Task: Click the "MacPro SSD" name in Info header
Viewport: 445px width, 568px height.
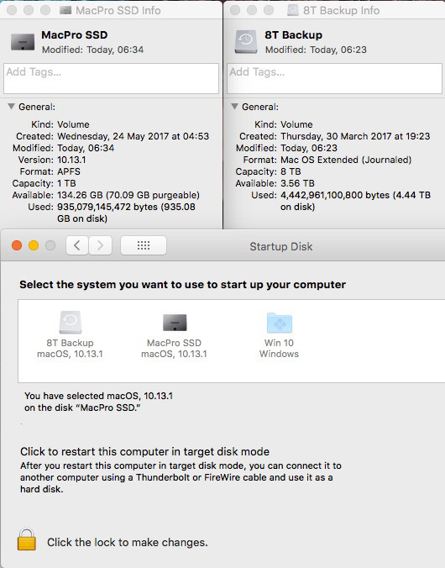Action: point(74,34)
